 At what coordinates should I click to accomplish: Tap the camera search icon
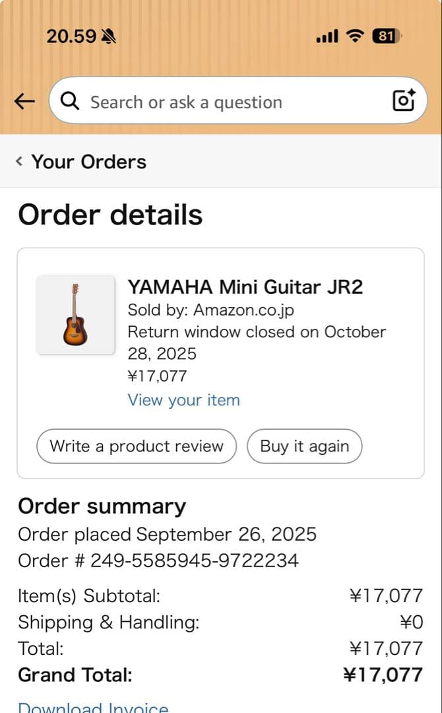403,101
